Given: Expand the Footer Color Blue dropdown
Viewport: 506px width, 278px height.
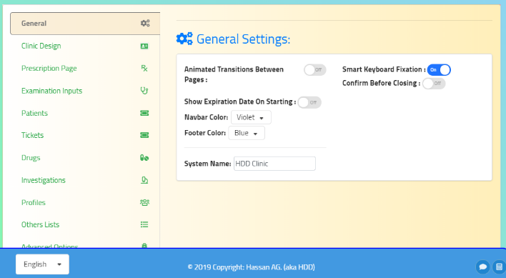Looking at the screenshot, I should (x=247, y=133).
